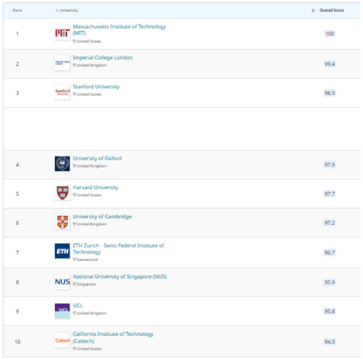This screenshot has height=359, width=363.
Task: Click Caltech's overall score 94.3
Action: pos(329,342)
